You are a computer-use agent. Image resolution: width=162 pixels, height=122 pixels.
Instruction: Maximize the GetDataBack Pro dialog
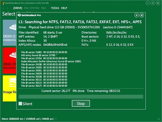137,15
